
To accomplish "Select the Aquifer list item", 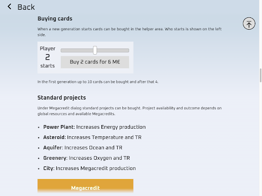I will pos(83,148).
